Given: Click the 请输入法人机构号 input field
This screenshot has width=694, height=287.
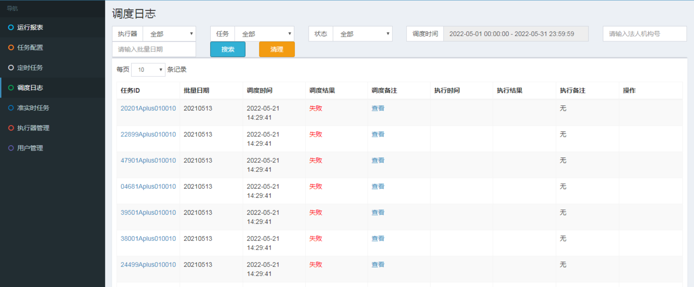Looking at the screenshot, I should (x=644, y=34).
